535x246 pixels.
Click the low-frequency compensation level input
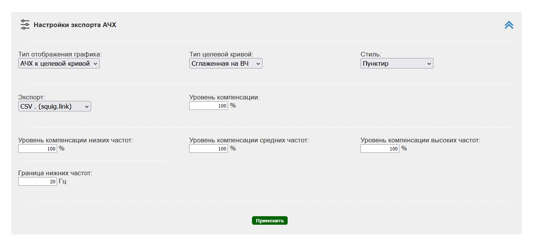pyautogui.click(x=38, y=149)
